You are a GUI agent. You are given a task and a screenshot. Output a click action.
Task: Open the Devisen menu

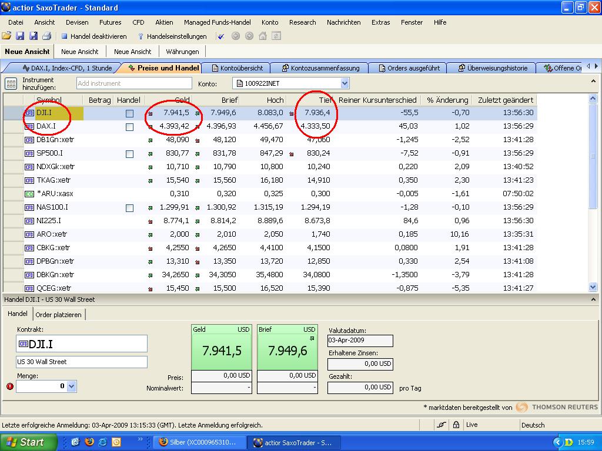pyautogui.click(x=77, y=22)
